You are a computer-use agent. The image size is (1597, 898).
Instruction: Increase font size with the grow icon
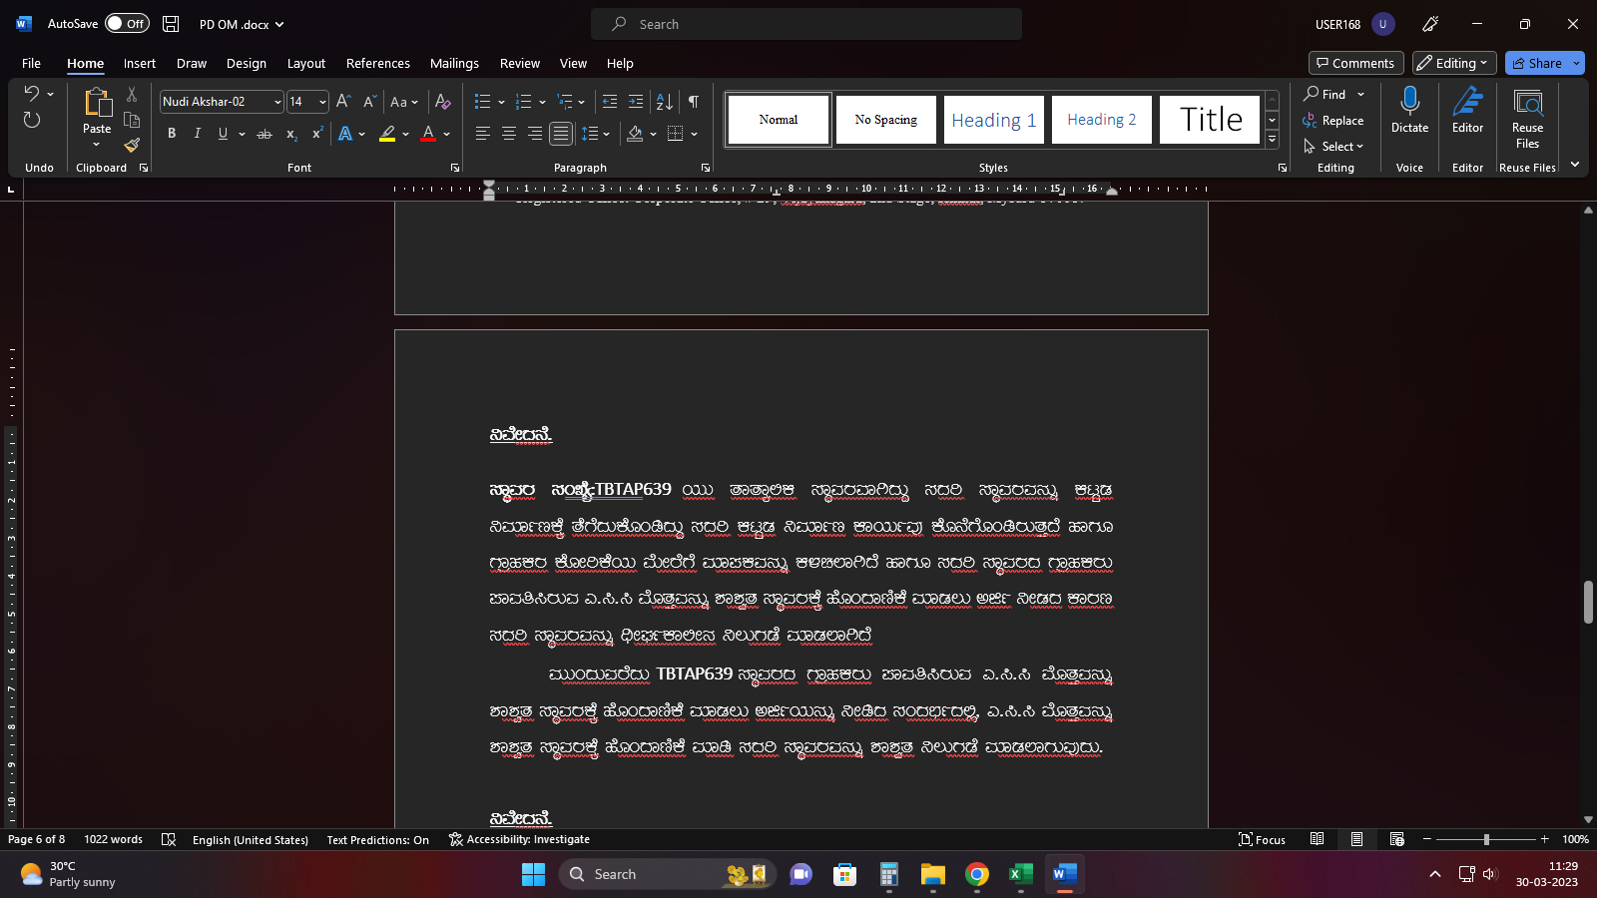pyautogui.click(x=343, y=102)
